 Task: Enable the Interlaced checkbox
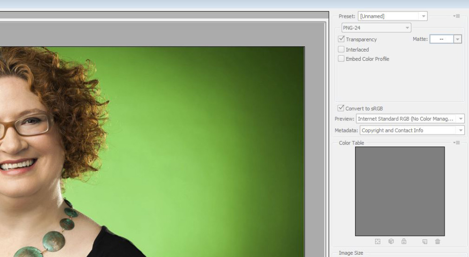pyautogui.click(x=341, y=49)
